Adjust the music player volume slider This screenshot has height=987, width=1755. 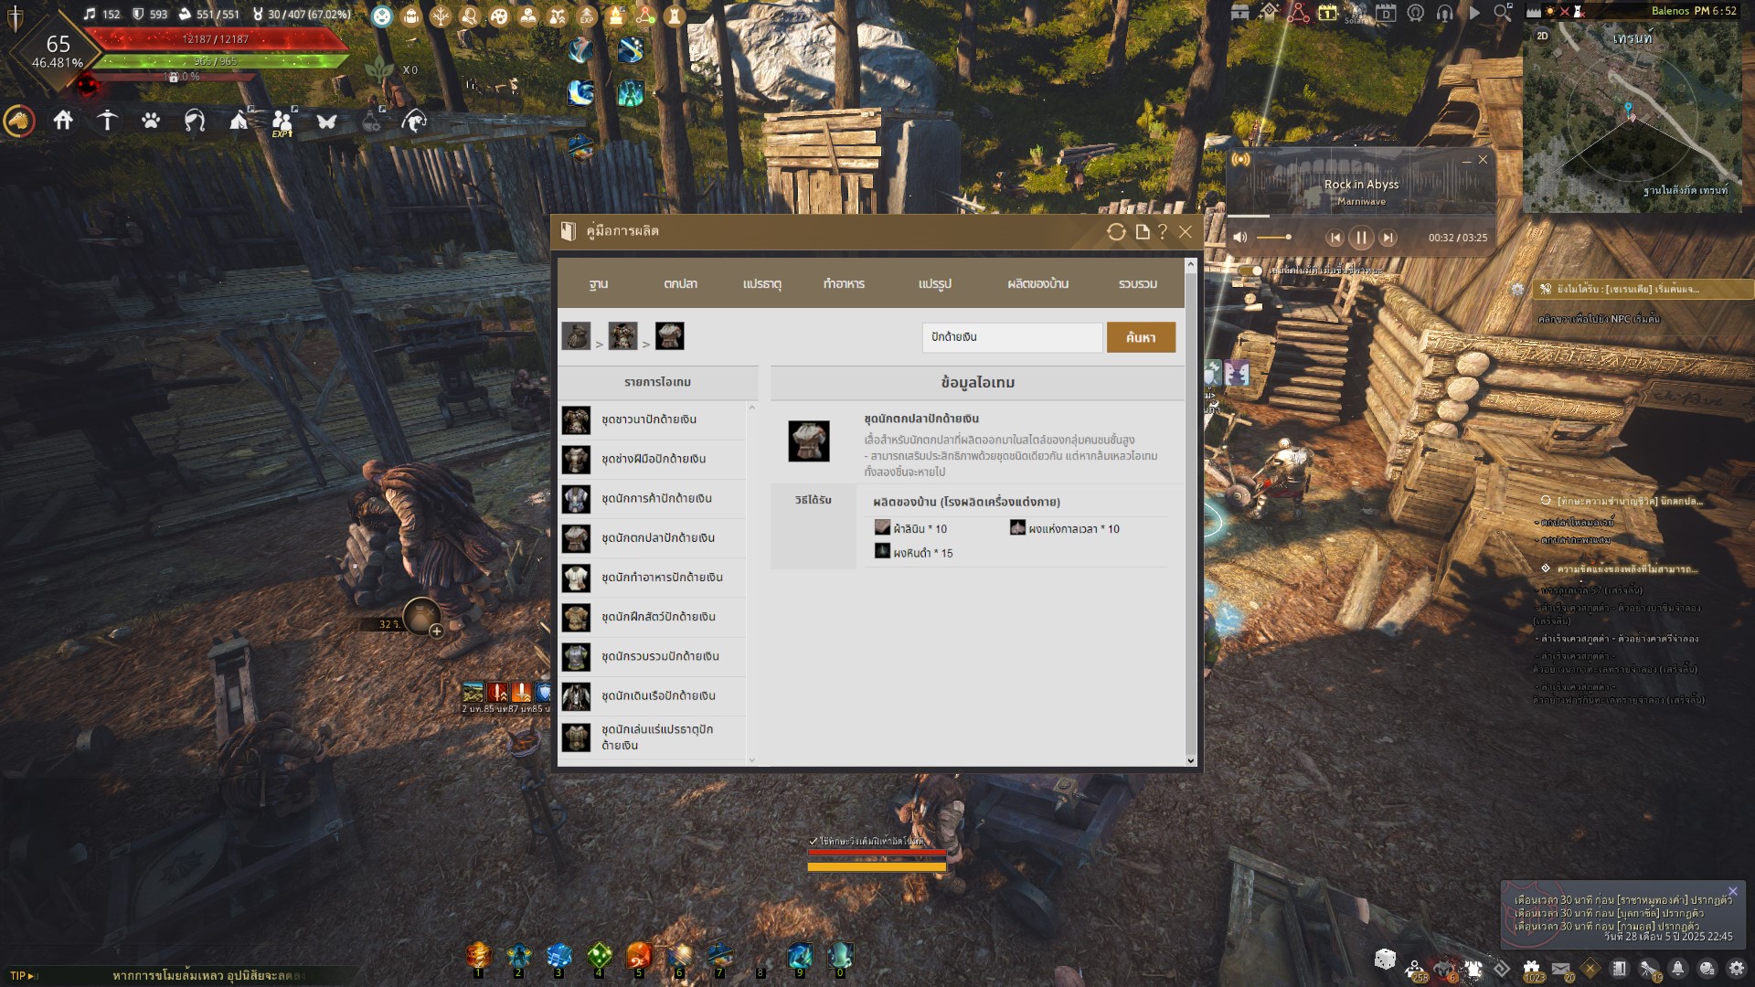click(1274, 238)
